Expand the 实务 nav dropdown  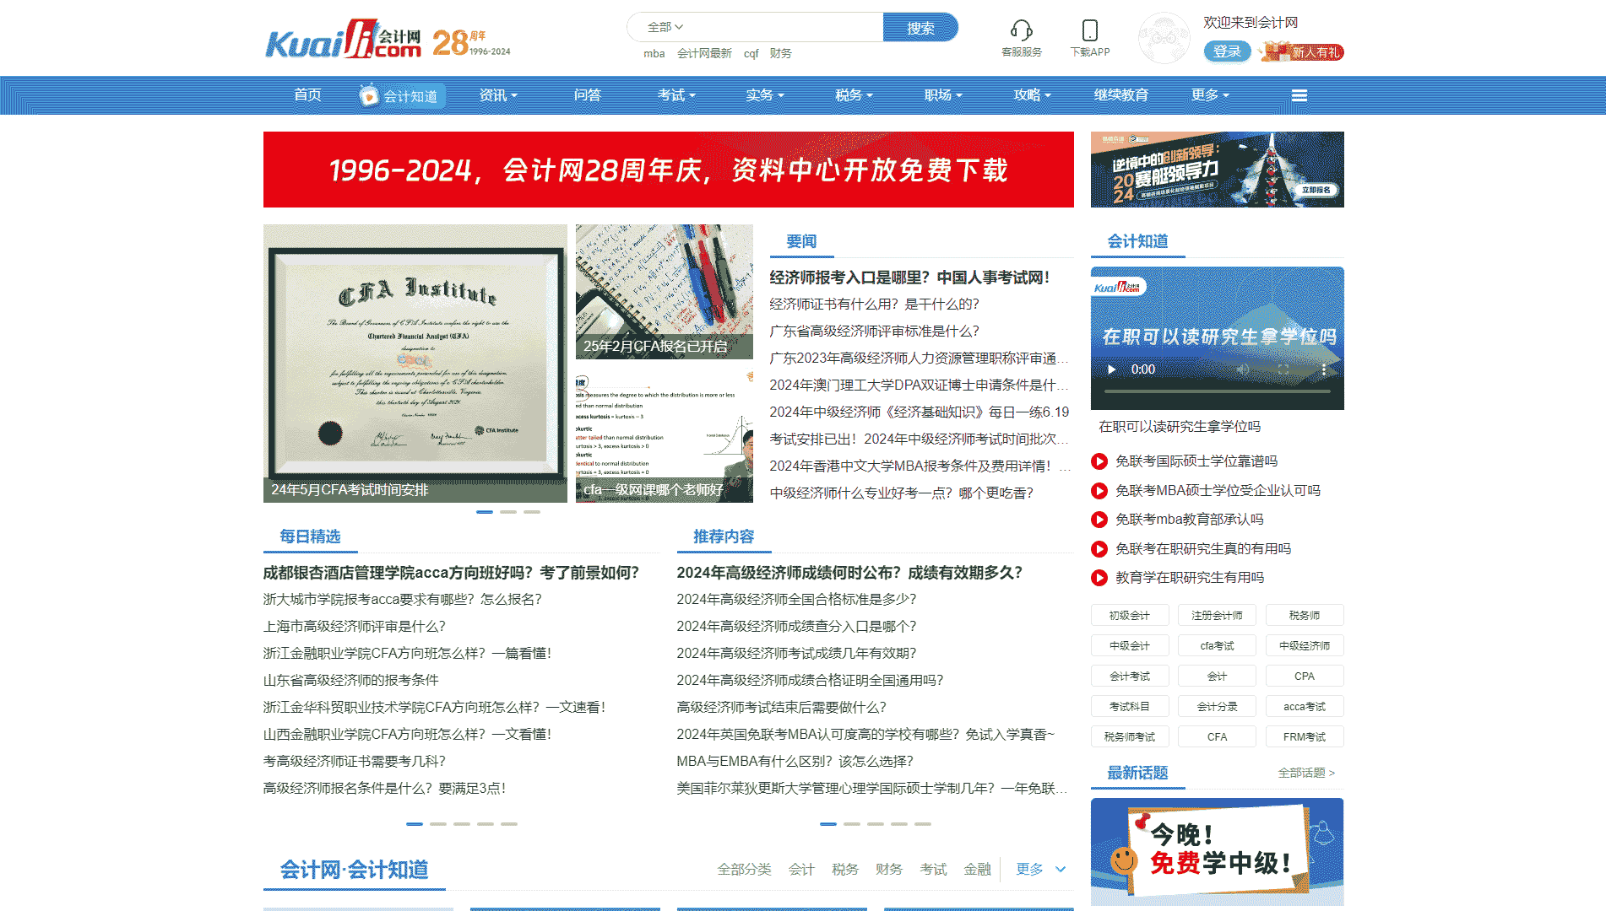pyautogui.click(x=765, y=95)
